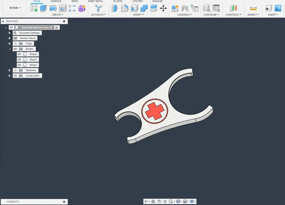This screenshot has height=205, width=285.
Task: Collapse the Bodies folder
Action: [10, 49]
